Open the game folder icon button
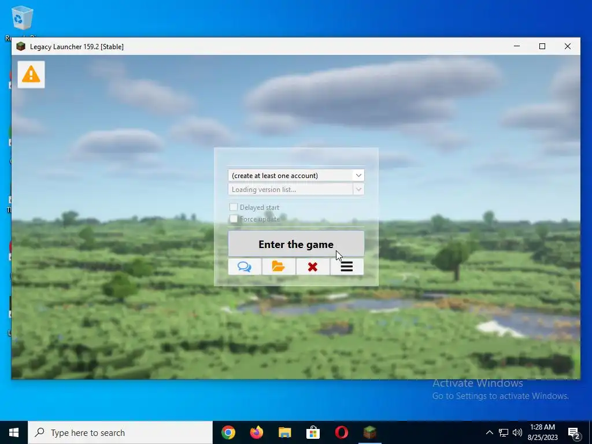592x444 pixels. click(279, 267)
